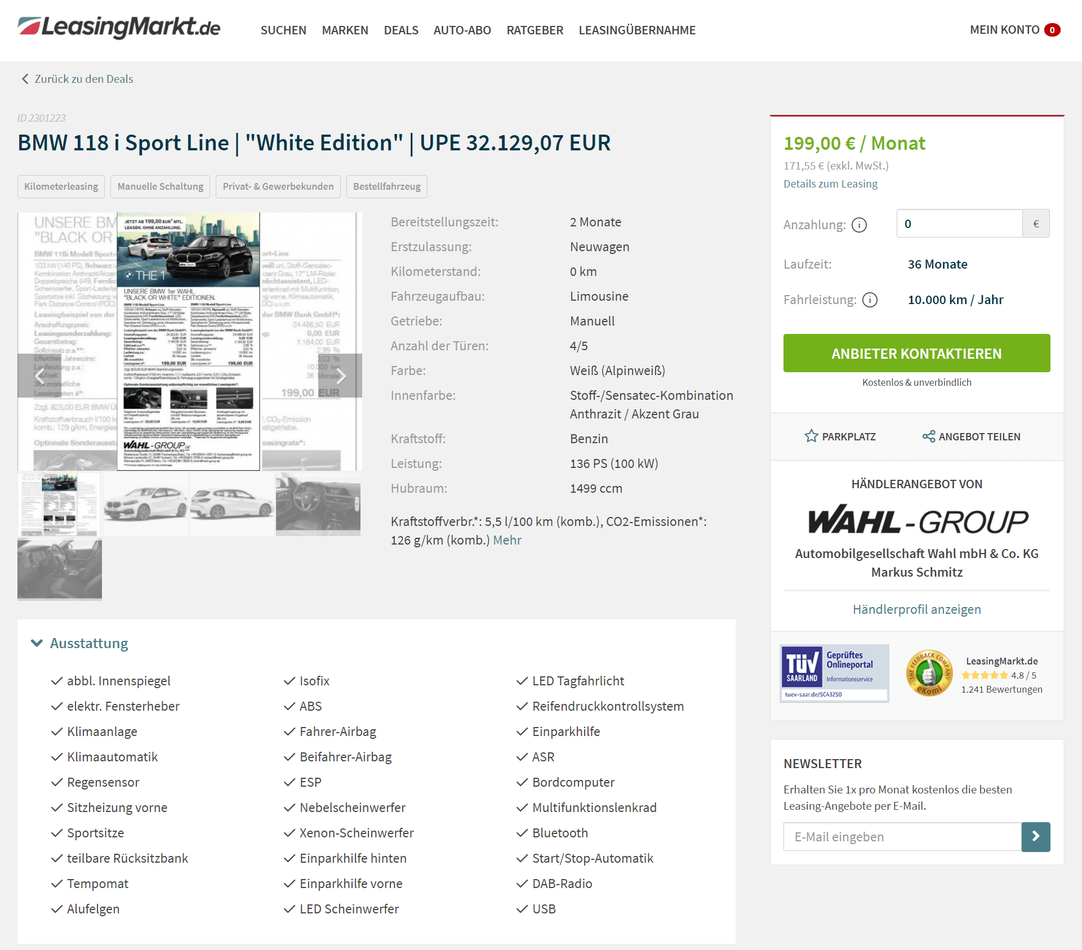The width and height of the screenshot is (1082, 950).
Task: Select the brochure flyer thumbnail
Action: coord(60,504)
